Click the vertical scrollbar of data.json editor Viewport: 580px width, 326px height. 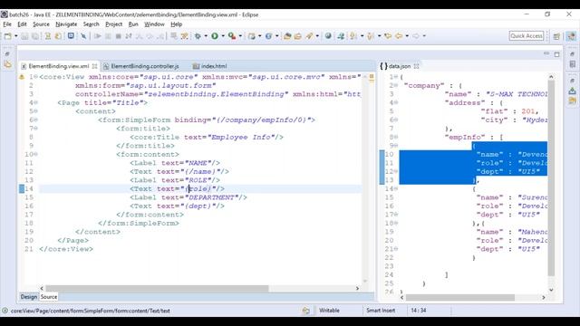pyautogui.click(x=551, y=177)
